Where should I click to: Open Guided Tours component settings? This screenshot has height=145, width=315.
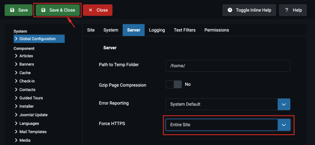pyautogui.click(x=31, y=98)
